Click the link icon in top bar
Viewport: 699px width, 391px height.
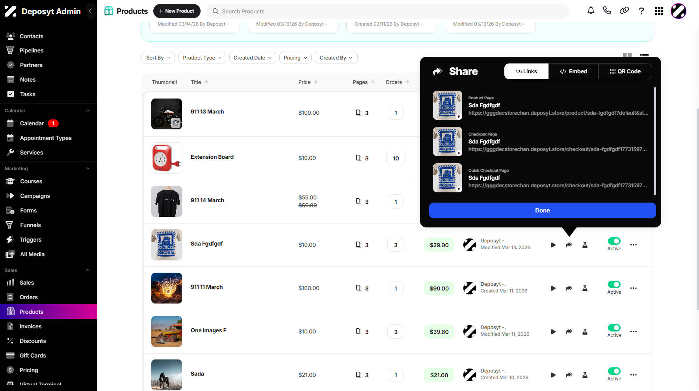[624, 11]
